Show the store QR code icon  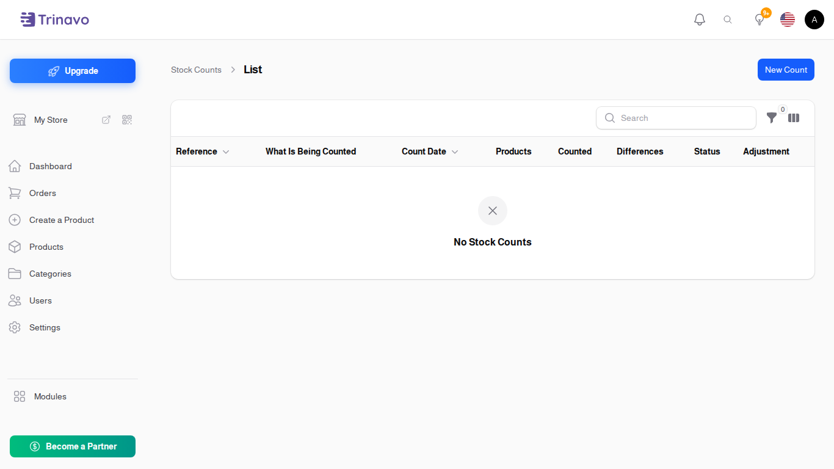(127, 120)
